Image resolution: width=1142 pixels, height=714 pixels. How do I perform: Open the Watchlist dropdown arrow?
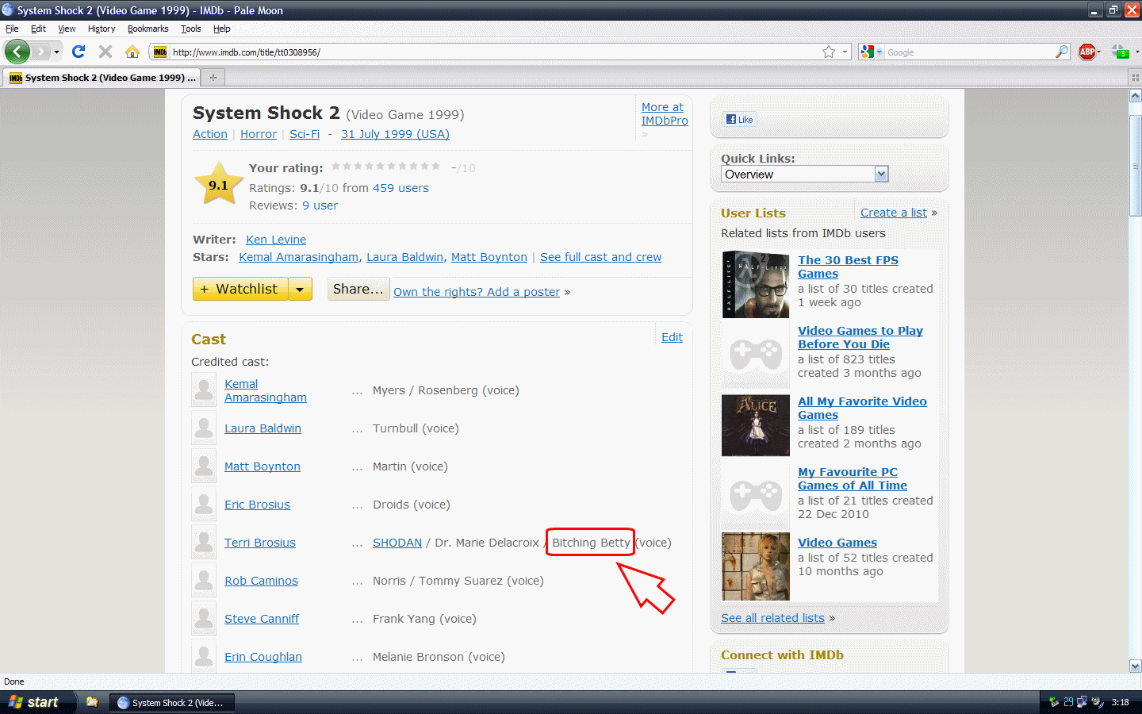300,290
